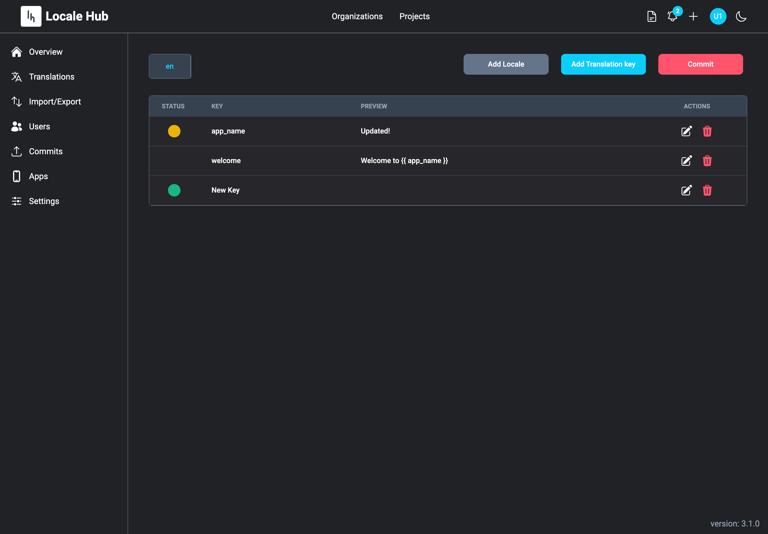Click the Settings sliders icon
The image size is (768, 534).
(x=16, y=201)
